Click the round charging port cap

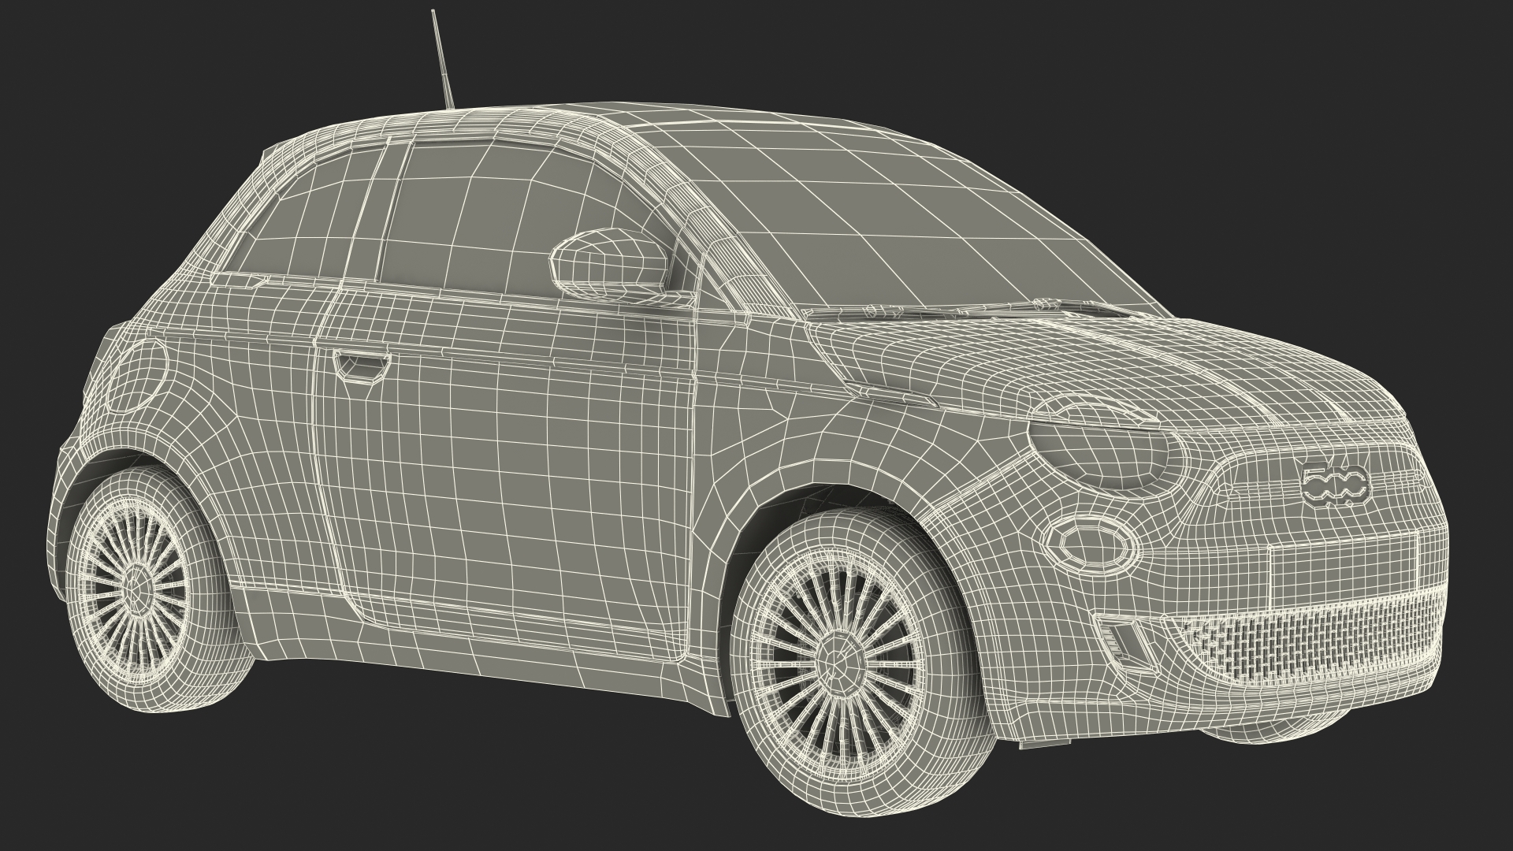pyautogui.click(x=137, y=375)
